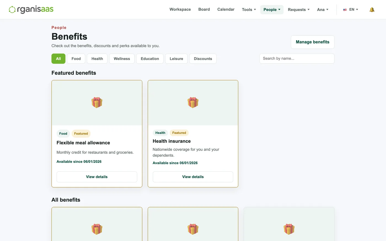The image size is (386, 241).
Task: Expand the People dropdown menu
Action: tap(272, 10)
